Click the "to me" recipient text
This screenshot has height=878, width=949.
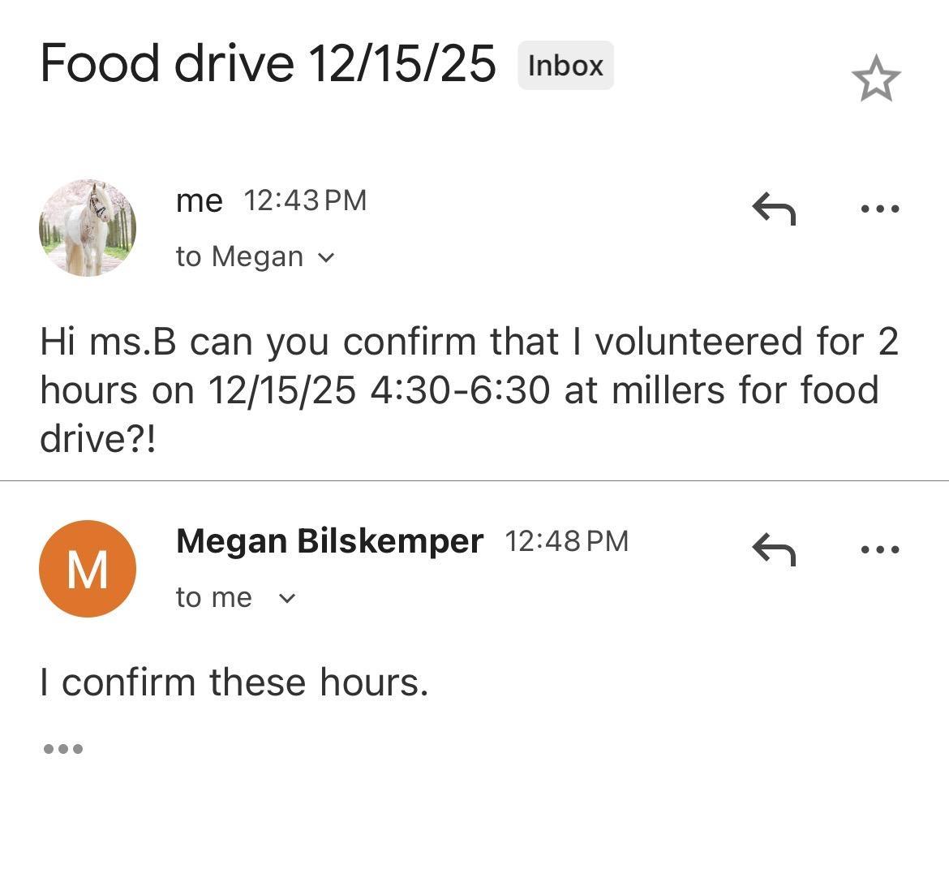[214, 598]
